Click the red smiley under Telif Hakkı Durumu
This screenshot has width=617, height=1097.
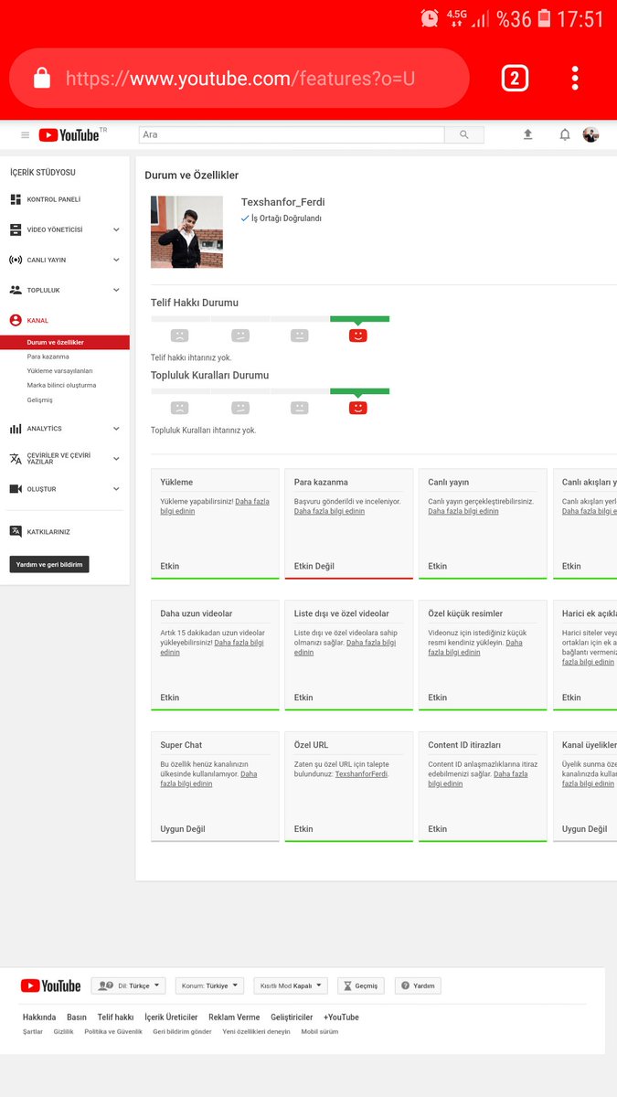pos(358,335)
